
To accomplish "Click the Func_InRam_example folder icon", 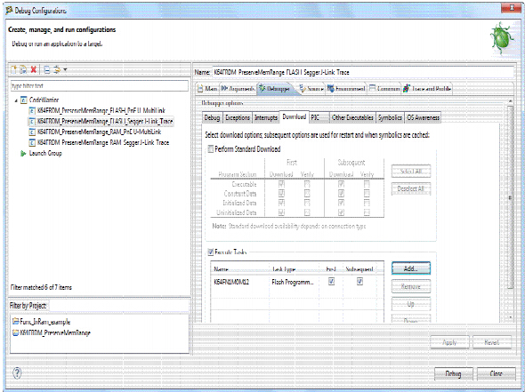I will click(x=16, y=322).
